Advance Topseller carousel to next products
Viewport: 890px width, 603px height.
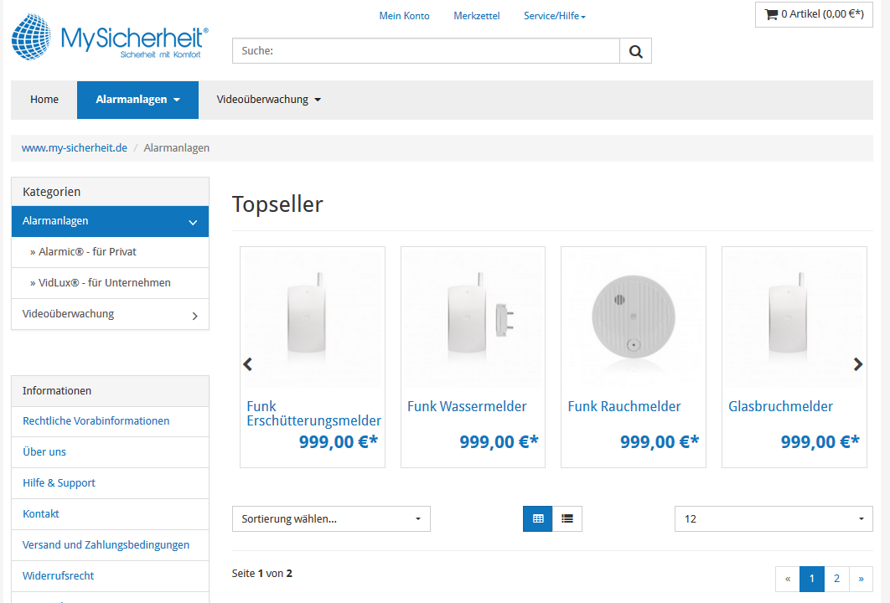[x=857, y=364]
